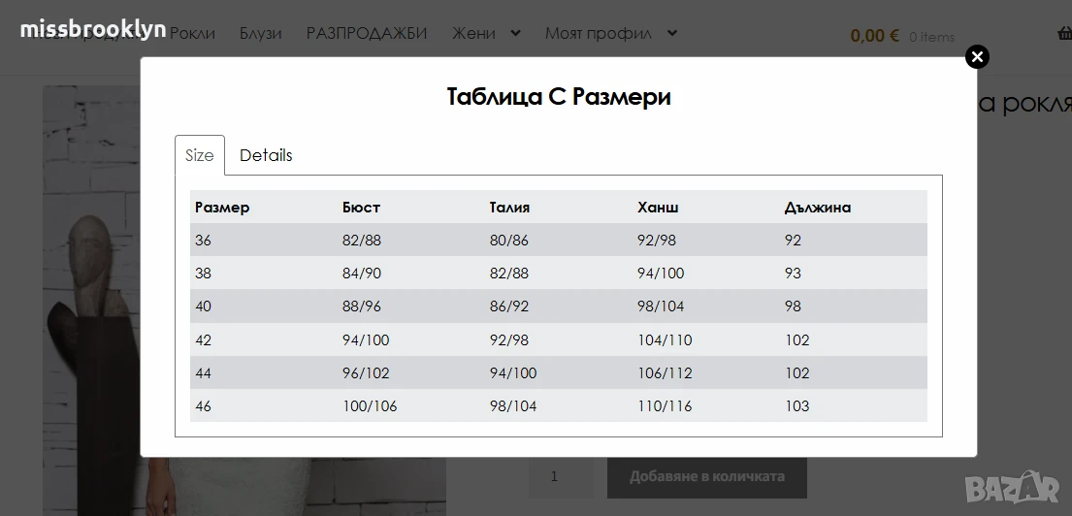
Task: Expand the Жени menu chevron
Action: click(x=515, y=33)
